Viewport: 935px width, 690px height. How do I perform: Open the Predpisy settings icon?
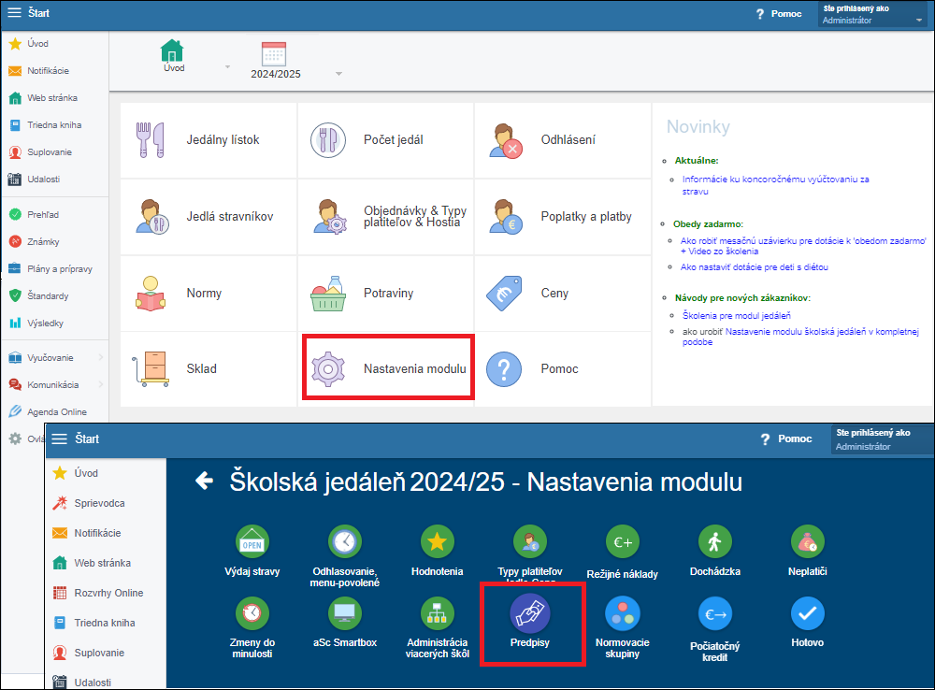(x=529, y=614)
